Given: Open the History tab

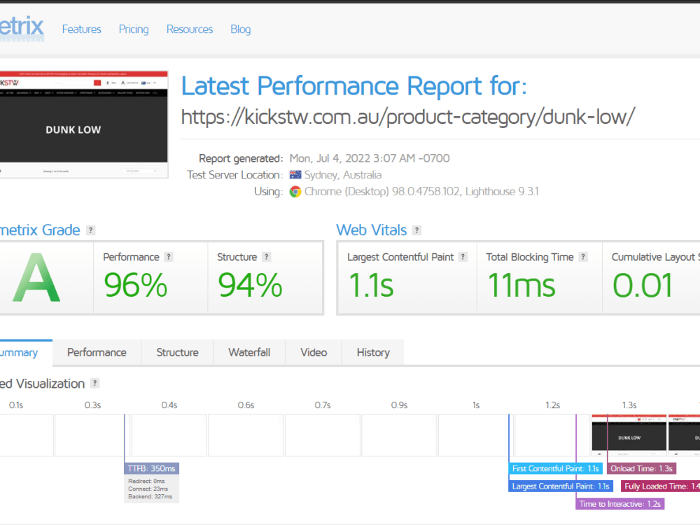Looking at the screenshot, I should tap(373, 353).
